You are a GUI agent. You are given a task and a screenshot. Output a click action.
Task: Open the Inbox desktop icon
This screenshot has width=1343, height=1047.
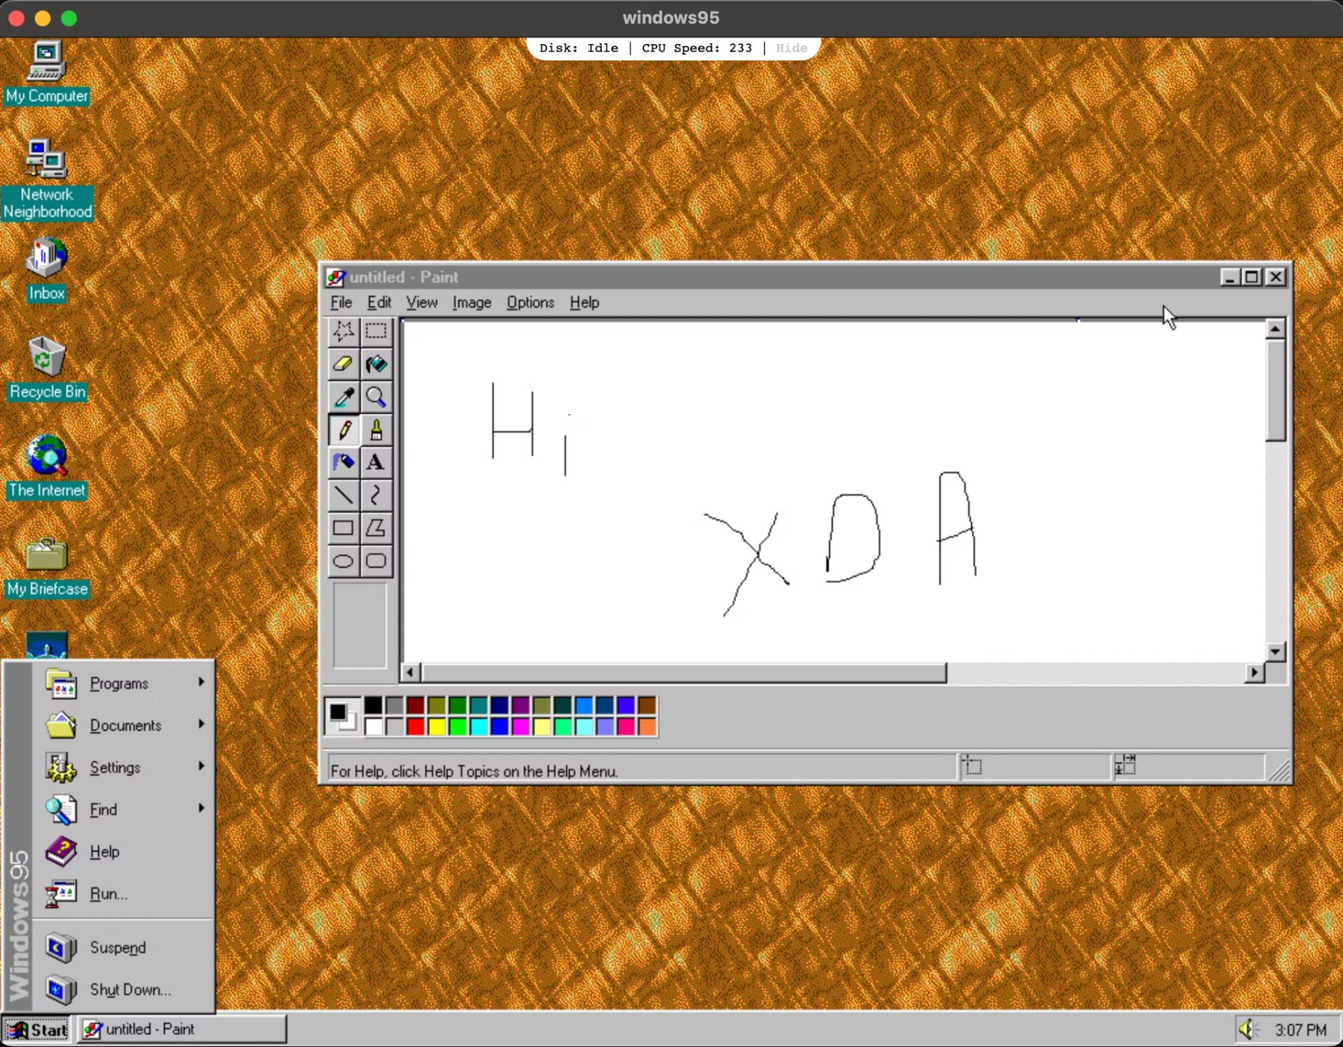pos(47,269)
